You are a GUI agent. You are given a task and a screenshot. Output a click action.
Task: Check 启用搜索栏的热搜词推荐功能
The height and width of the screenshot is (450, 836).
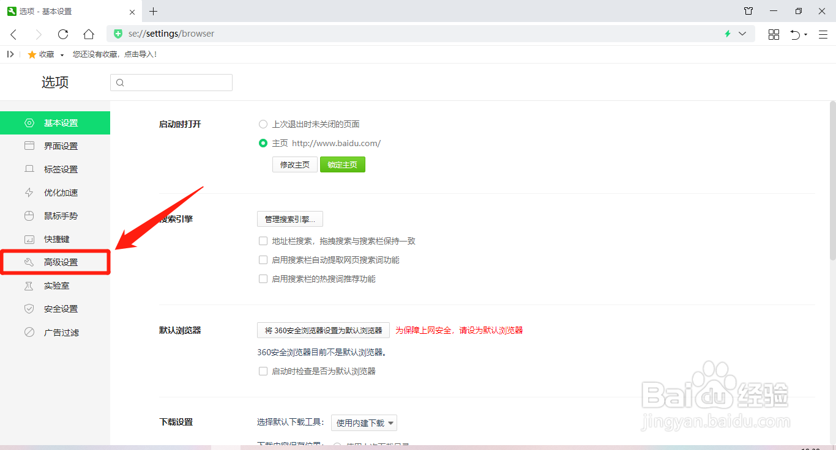[x=263, y=279]
